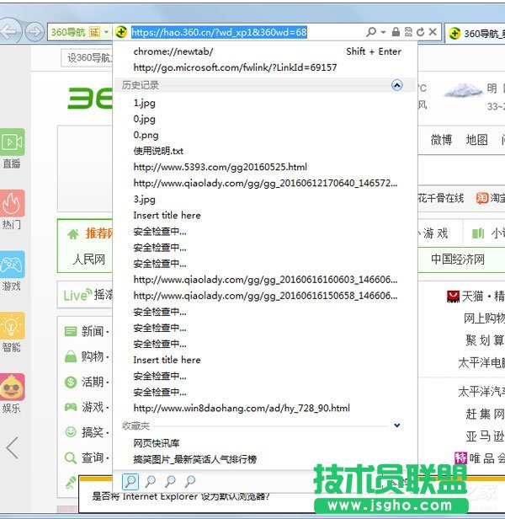Viewport: 505px width, 519px height.
Task: Choose go.microsoft.com fwlink suggestion
Action: pos(235,67)
